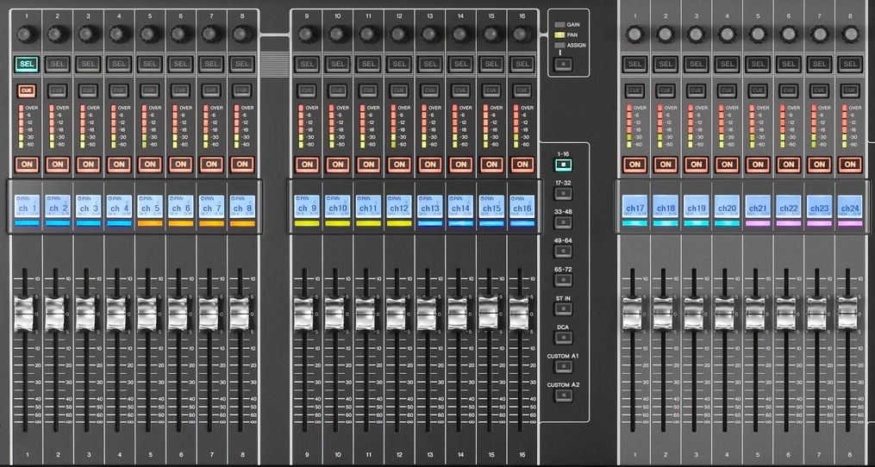875x467 pixels.
Task: Click the ch 1 fader cap
Action: (24, 314)
